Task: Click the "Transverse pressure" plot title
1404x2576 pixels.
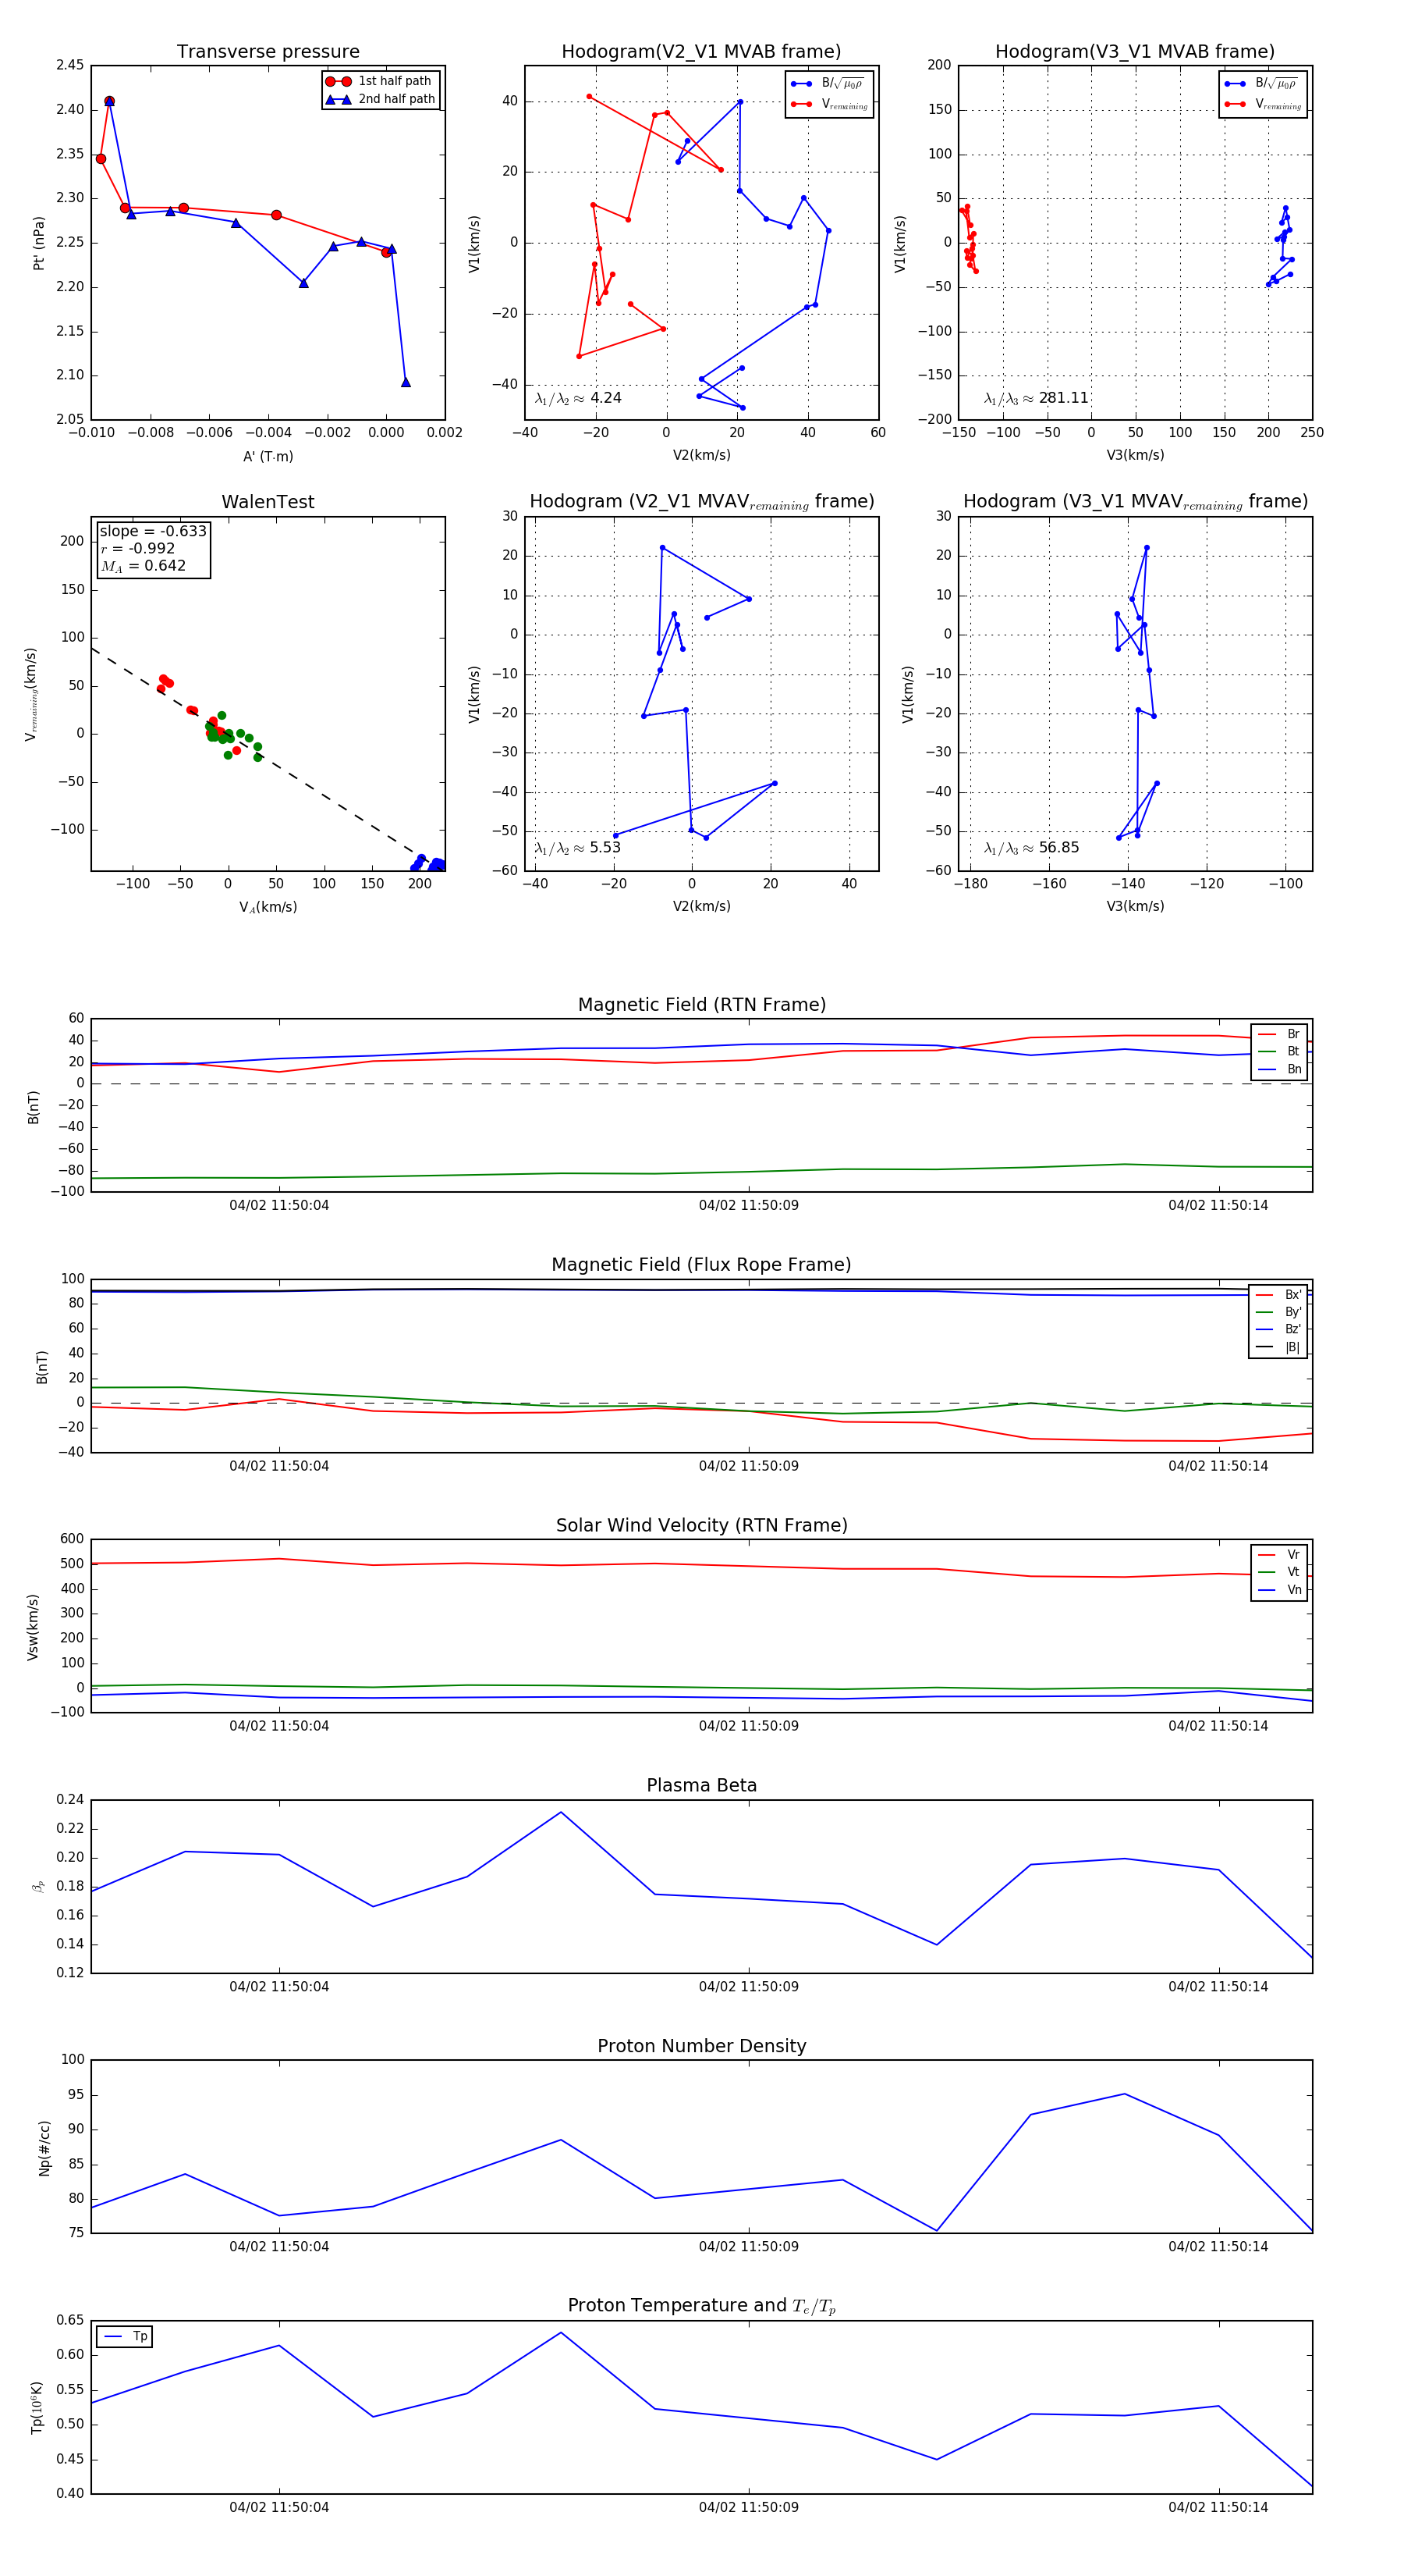Action: (268, 52)
